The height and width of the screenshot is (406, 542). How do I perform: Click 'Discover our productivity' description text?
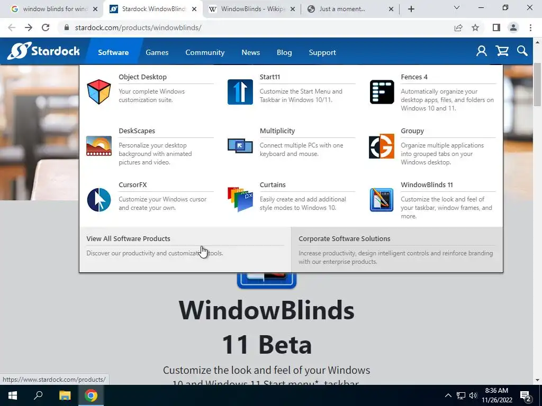tap(155, 253)
